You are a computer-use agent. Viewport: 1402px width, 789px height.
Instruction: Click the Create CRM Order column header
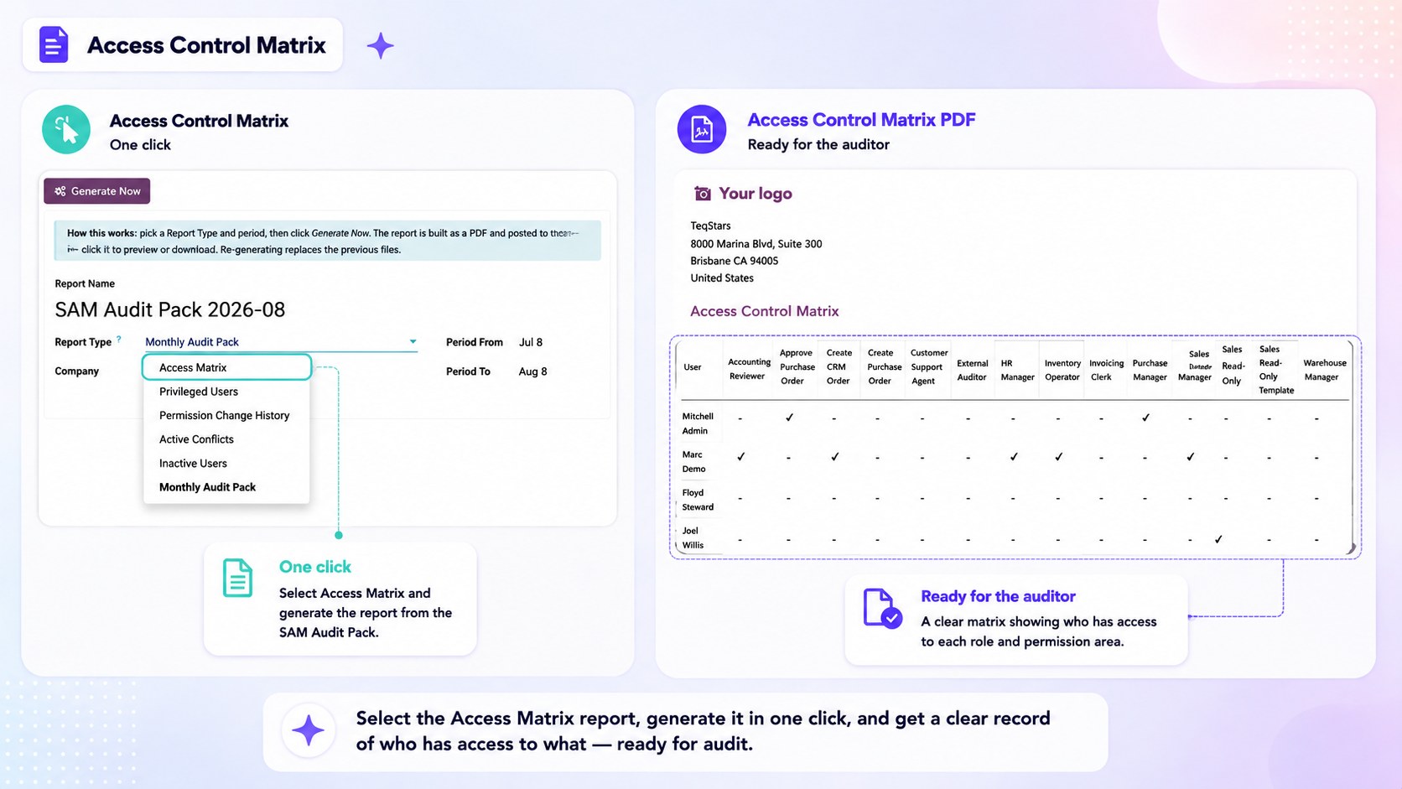(839, 366)
